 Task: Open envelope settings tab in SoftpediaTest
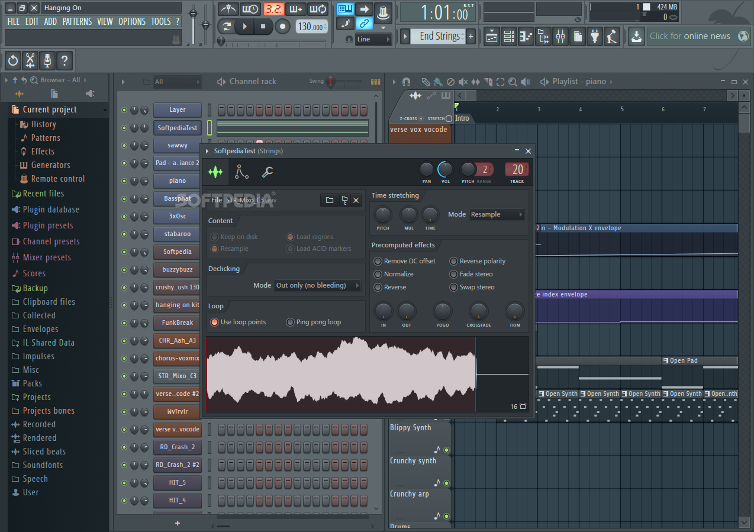click(x=241, y=172)
